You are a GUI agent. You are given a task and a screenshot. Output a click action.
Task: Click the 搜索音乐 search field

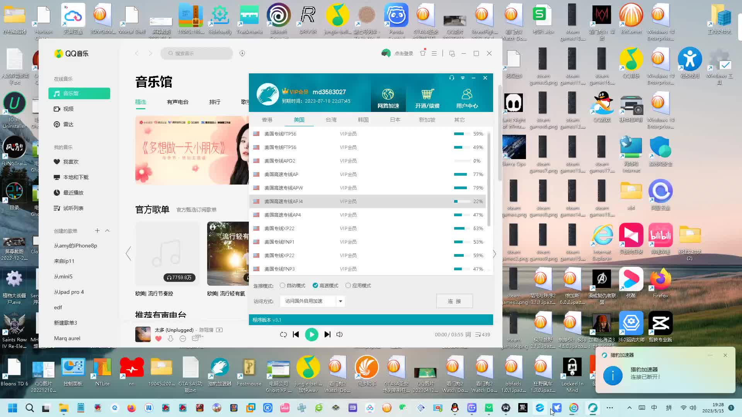pyautogui.click(x=197, y=53)
